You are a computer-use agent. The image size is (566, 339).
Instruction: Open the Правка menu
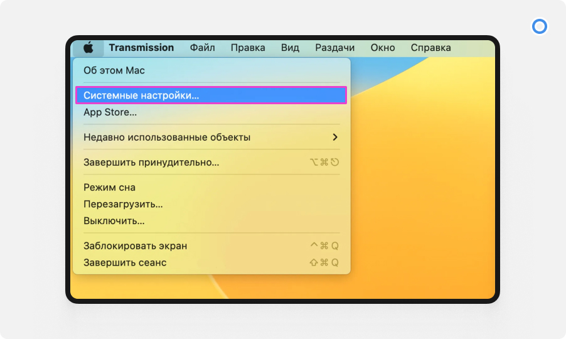(x=247, y=48)
